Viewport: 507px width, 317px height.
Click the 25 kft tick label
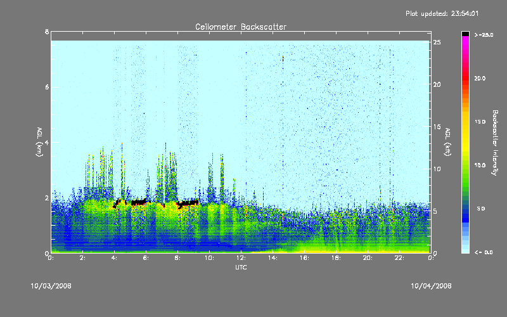coord(437,42)
